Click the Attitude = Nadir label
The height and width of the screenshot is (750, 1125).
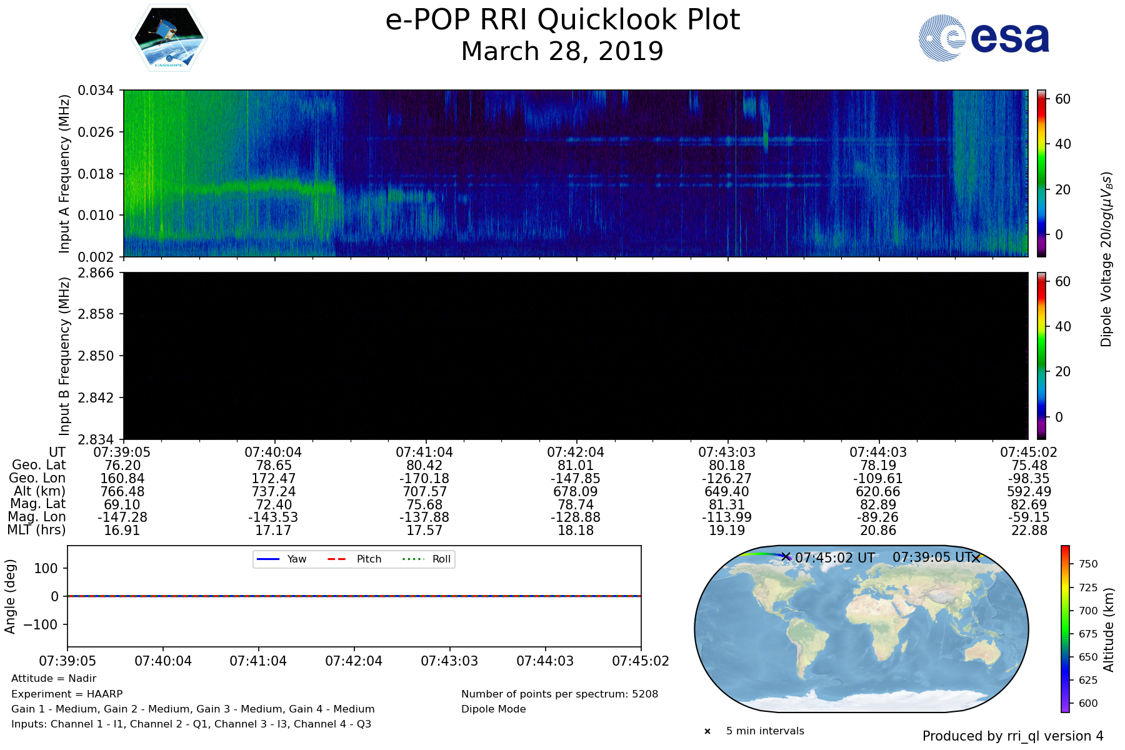[54, 678]
